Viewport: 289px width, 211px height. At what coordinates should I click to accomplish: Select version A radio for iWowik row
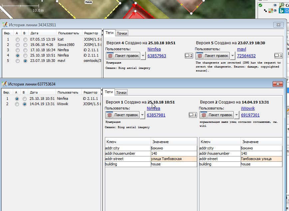17,104
